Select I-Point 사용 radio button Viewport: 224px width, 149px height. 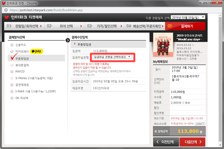click(x=12, y=91)
